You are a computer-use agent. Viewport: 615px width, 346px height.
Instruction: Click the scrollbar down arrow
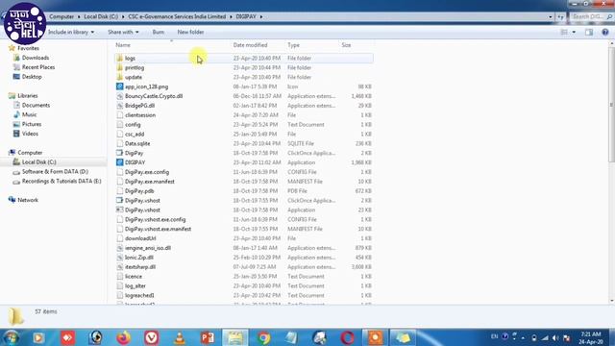point(611,301)
